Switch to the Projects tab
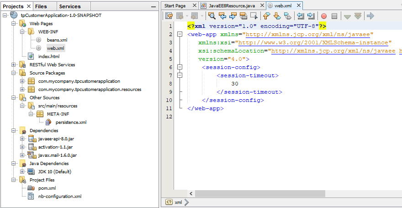The image size is (402, 208). pyautogui.click(x=13, y=6)
